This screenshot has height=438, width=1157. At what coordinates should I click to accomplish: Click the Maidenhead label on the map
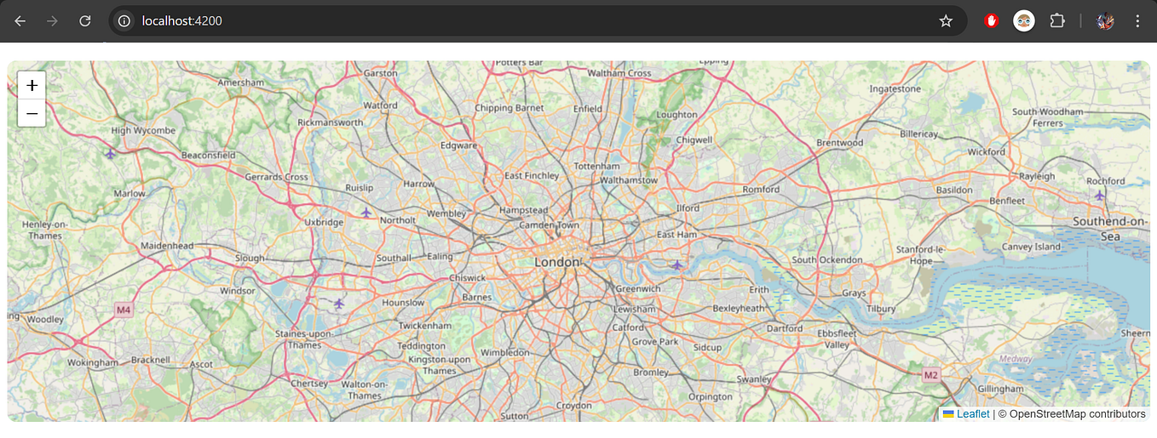(x=167, y=246)
